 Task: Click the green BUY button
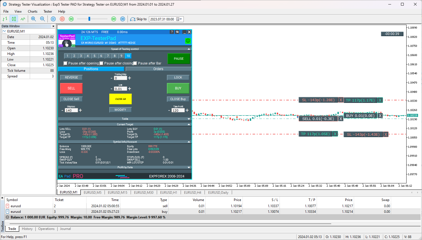(178, 88)
